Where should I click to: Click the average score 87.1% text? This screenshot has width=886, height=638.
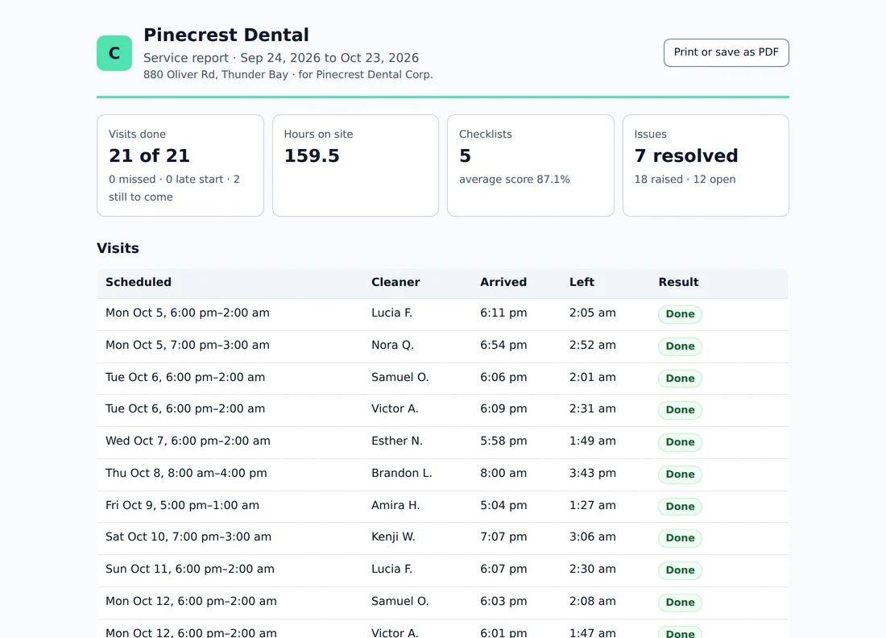514,179
